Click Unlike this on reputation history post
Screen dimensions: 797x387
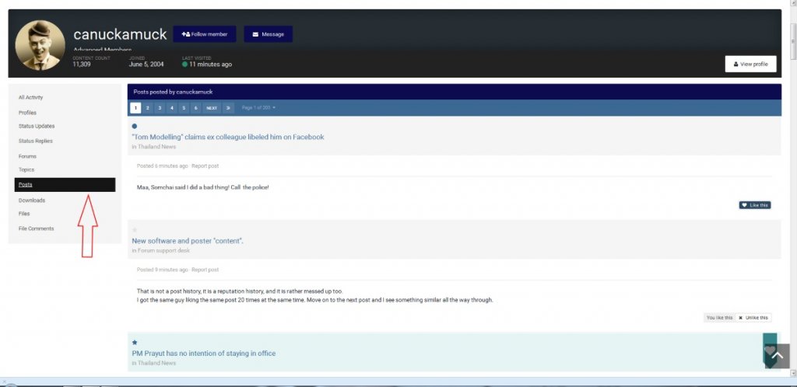(753, 318)
